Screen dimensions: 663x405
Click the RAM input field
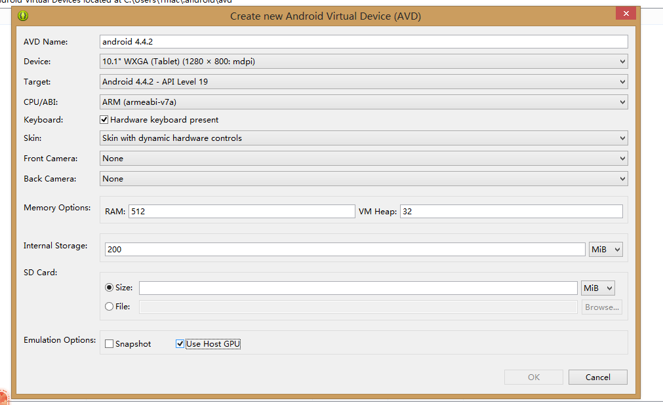click(242, 212)
